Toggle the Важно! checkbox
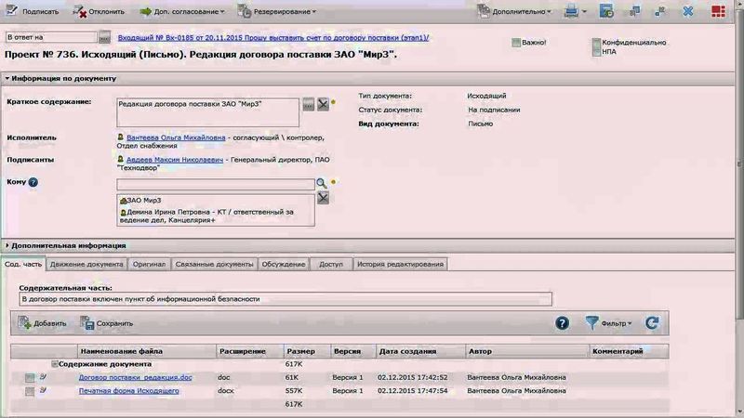This screenshot has height=418, width=744. coord(516,43)
